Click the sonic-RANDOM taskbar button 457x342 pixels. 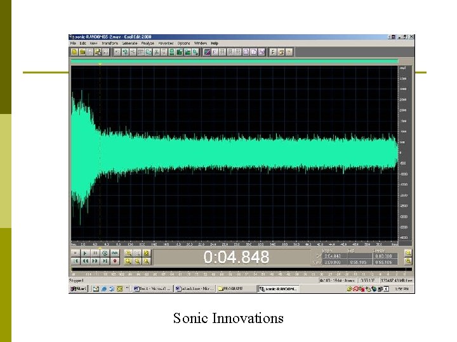tap(279, 289)
